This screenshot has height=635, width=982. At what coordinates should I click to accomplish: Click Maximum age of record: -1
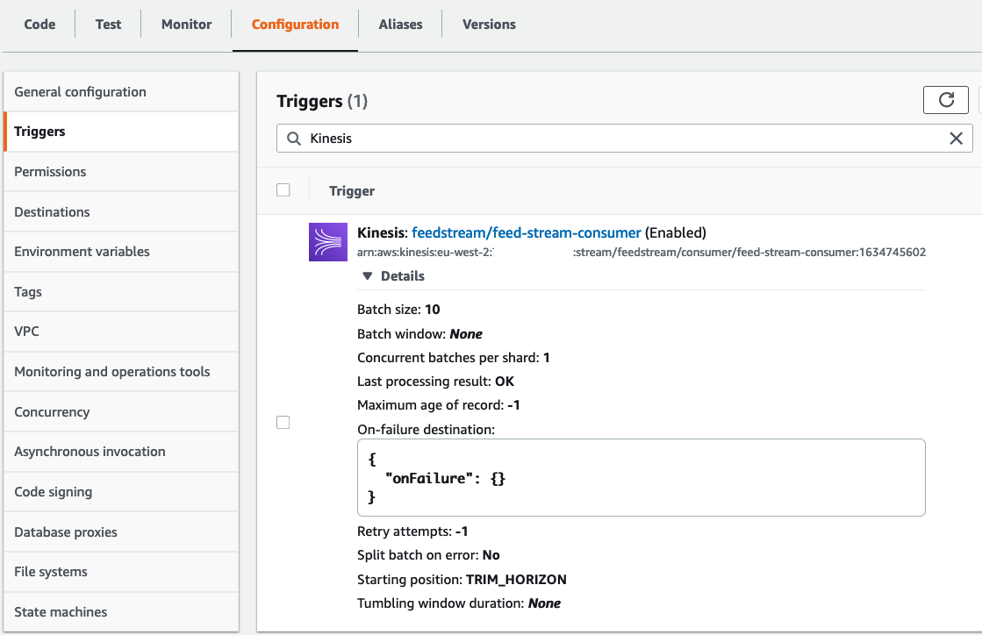(x=439, y=405)
